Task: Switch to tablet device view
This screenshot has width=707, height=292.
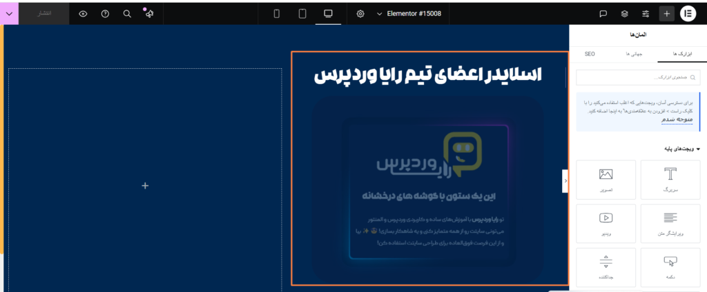Action: point(302,13)
